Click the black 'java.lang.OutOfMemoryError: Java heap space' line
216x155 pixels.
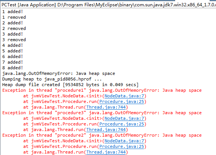click(58, 73)
